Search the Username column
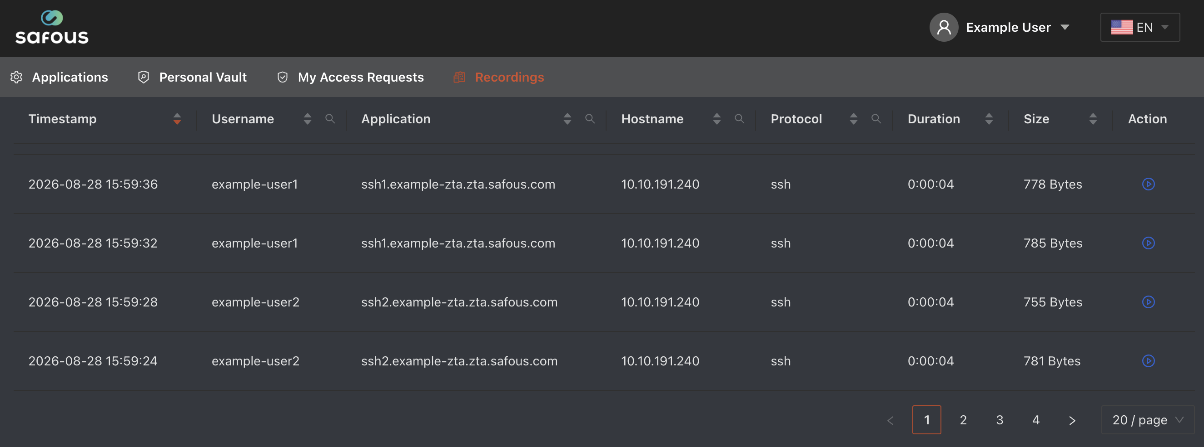1204x447 pixels. 330,118
